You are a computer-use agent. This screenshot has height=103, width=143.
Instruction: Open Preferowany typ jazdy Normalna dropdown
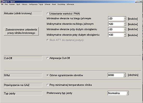pyautogui.click(x=128, y=93)
